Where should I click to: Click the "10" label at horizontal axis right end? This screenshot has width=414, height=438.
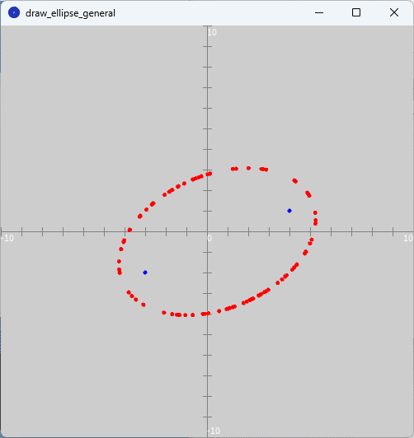click(x=408, y=238)
